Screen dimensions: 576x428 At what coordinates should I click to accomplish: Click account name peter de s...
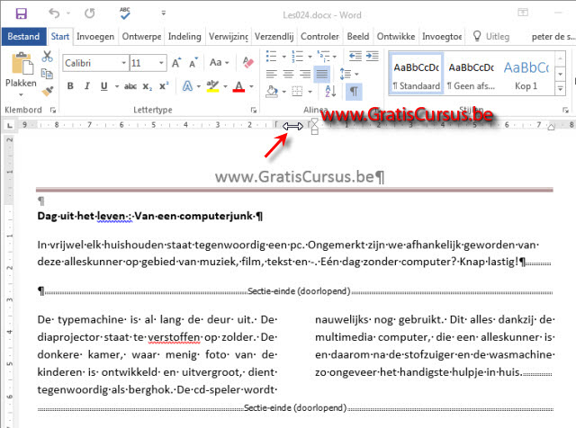coord(553,36)
